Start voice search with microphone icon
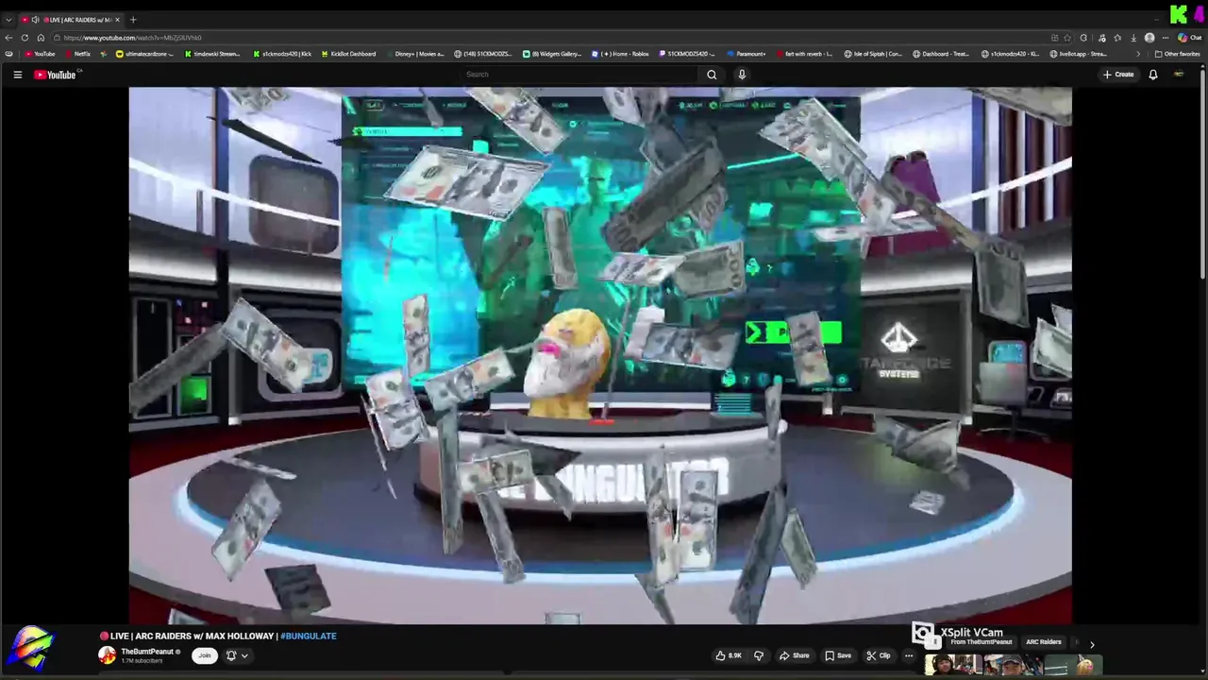Viewport: 1208px width, 680px height. [x=742, y=75]
